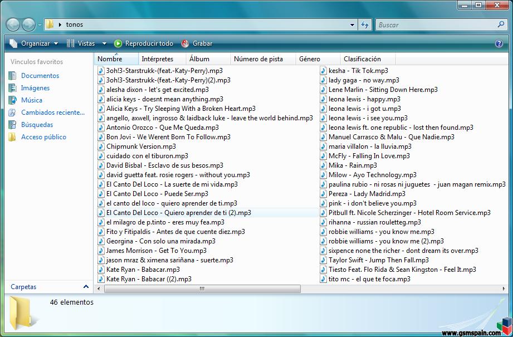Screen dimensions: 513x337
Task: Select tito mc - el que te foca.mp3 icon
Action: click(323, 280)
